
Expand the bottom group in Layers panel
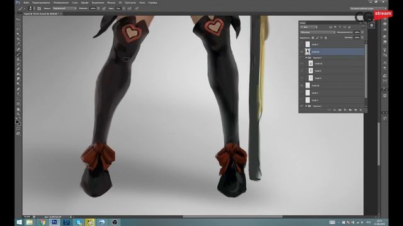(x=306, y=106)
